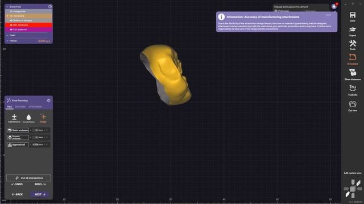Click Add custom view label

(353, 173)
